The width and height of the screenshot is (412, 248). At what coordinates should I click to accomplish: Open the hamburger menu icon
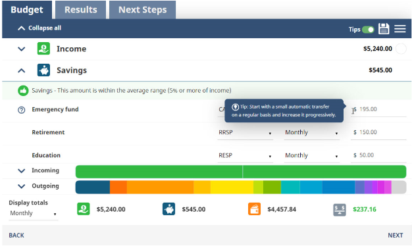(x=400, y=29)
